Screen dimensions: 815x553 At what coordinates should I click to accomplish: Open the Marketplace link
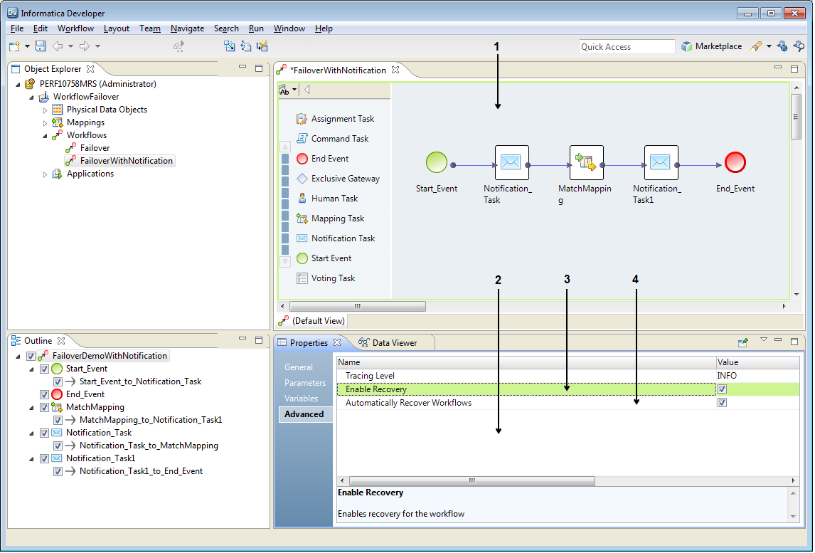[x=711, y=46]
